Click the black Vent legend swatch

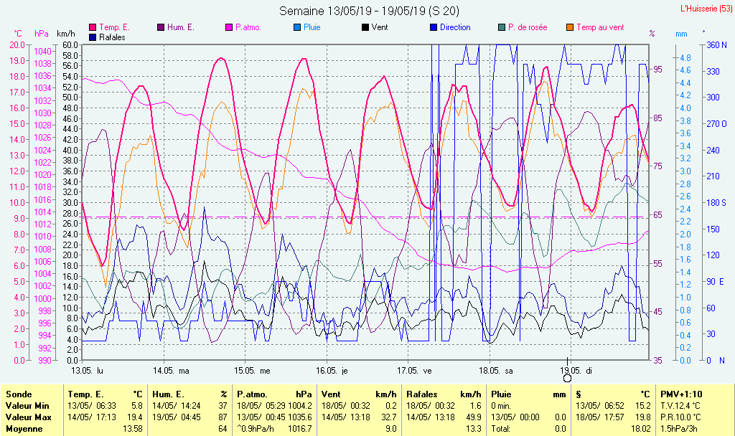(x=365, y=28)
